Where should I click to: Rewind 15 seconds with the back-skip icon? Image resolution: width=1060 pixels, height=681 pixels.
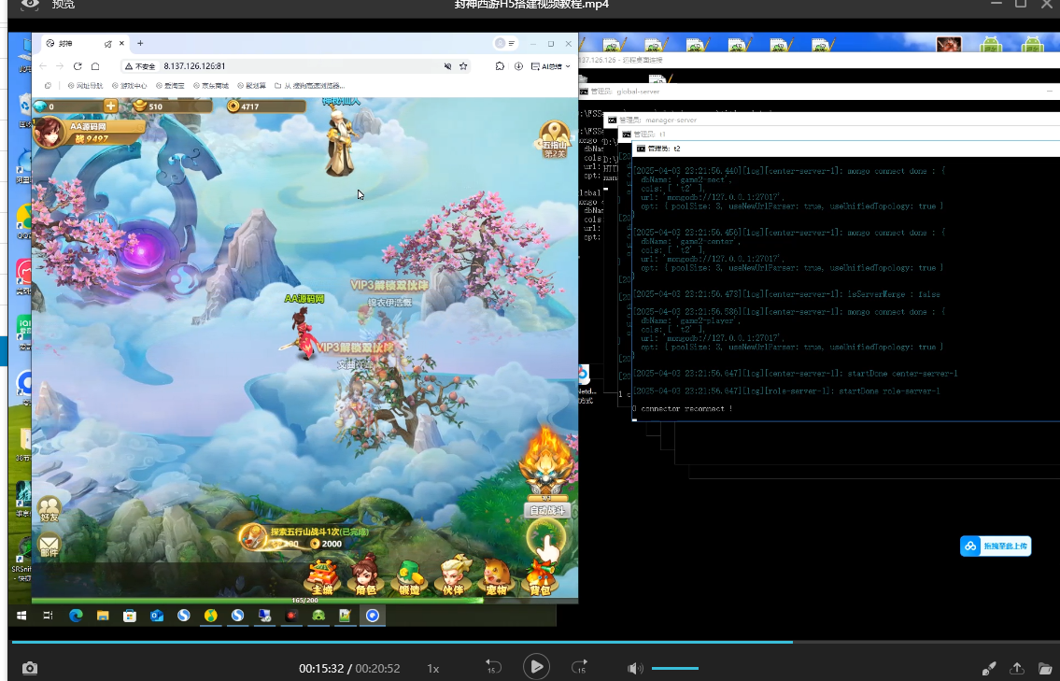(x=493, y=667)
